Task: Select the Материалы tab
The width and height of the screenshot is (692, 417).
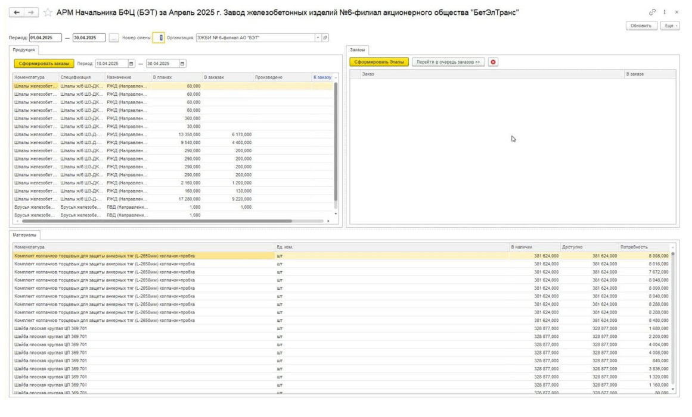Action: 24,235
